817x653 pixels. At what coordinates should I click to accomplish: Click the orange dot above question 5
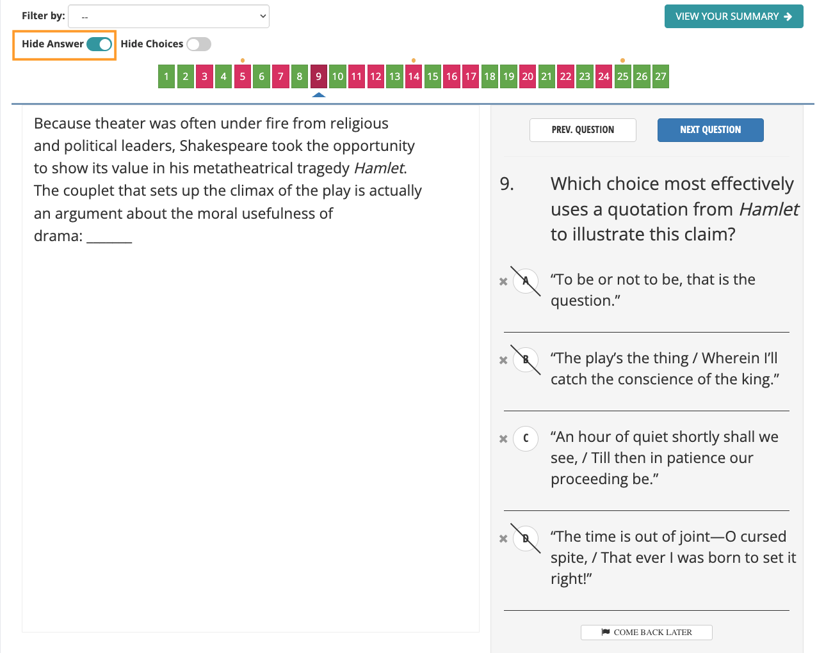click(242, 60)
